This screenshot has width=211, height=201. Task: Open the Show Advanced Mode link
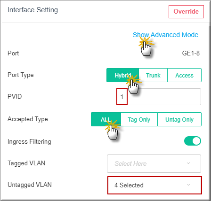pyautogui.click(x=165, y=35)
